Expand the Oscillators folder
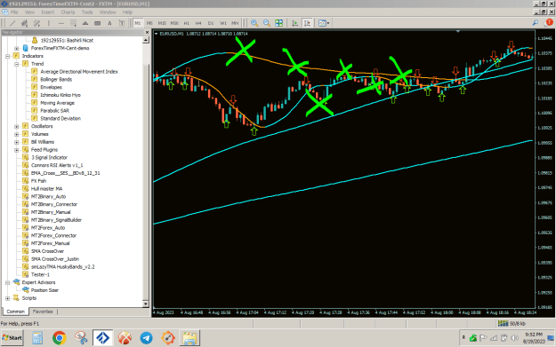Viewport: 556px width, 347px height. (16, 126)
